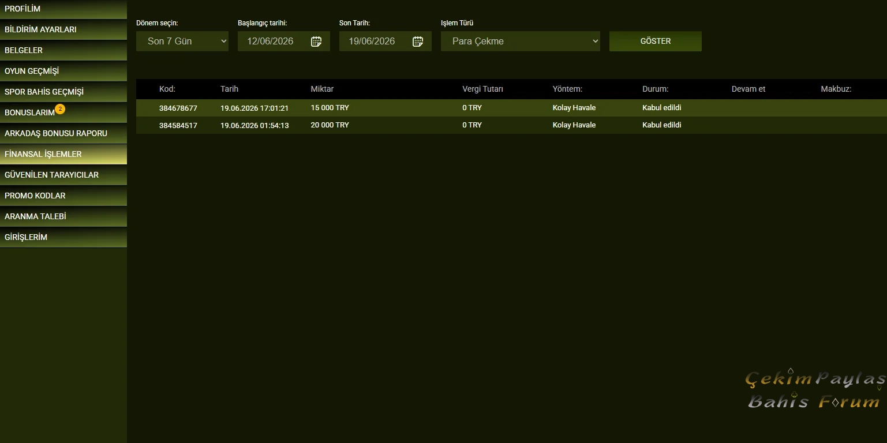Go to BİLDİRİM AYARLARI

63,29
